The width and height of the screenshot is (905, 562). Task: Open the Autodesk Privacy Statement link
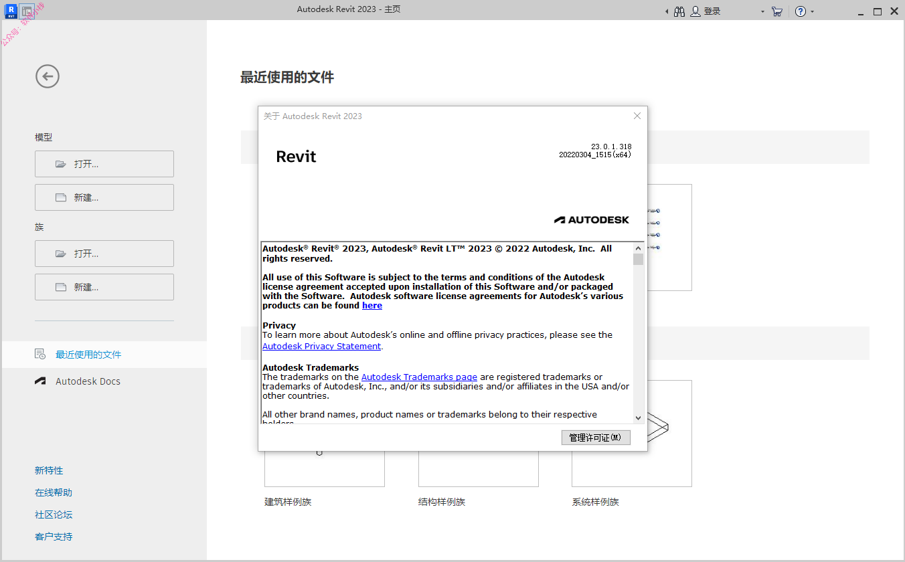coord(321,347)
